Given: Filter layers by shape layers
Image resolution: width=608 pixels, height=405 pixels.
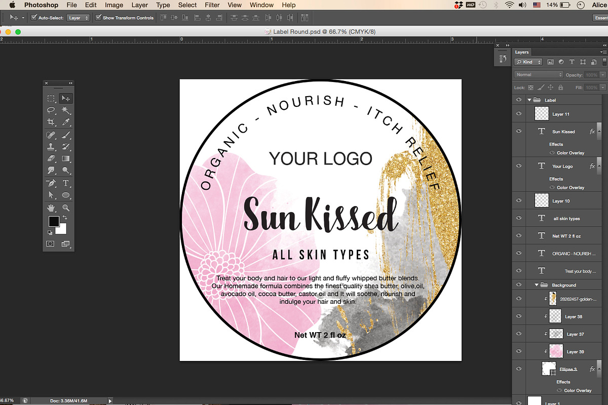Looking at the screenshot, I should pos(583,62).
